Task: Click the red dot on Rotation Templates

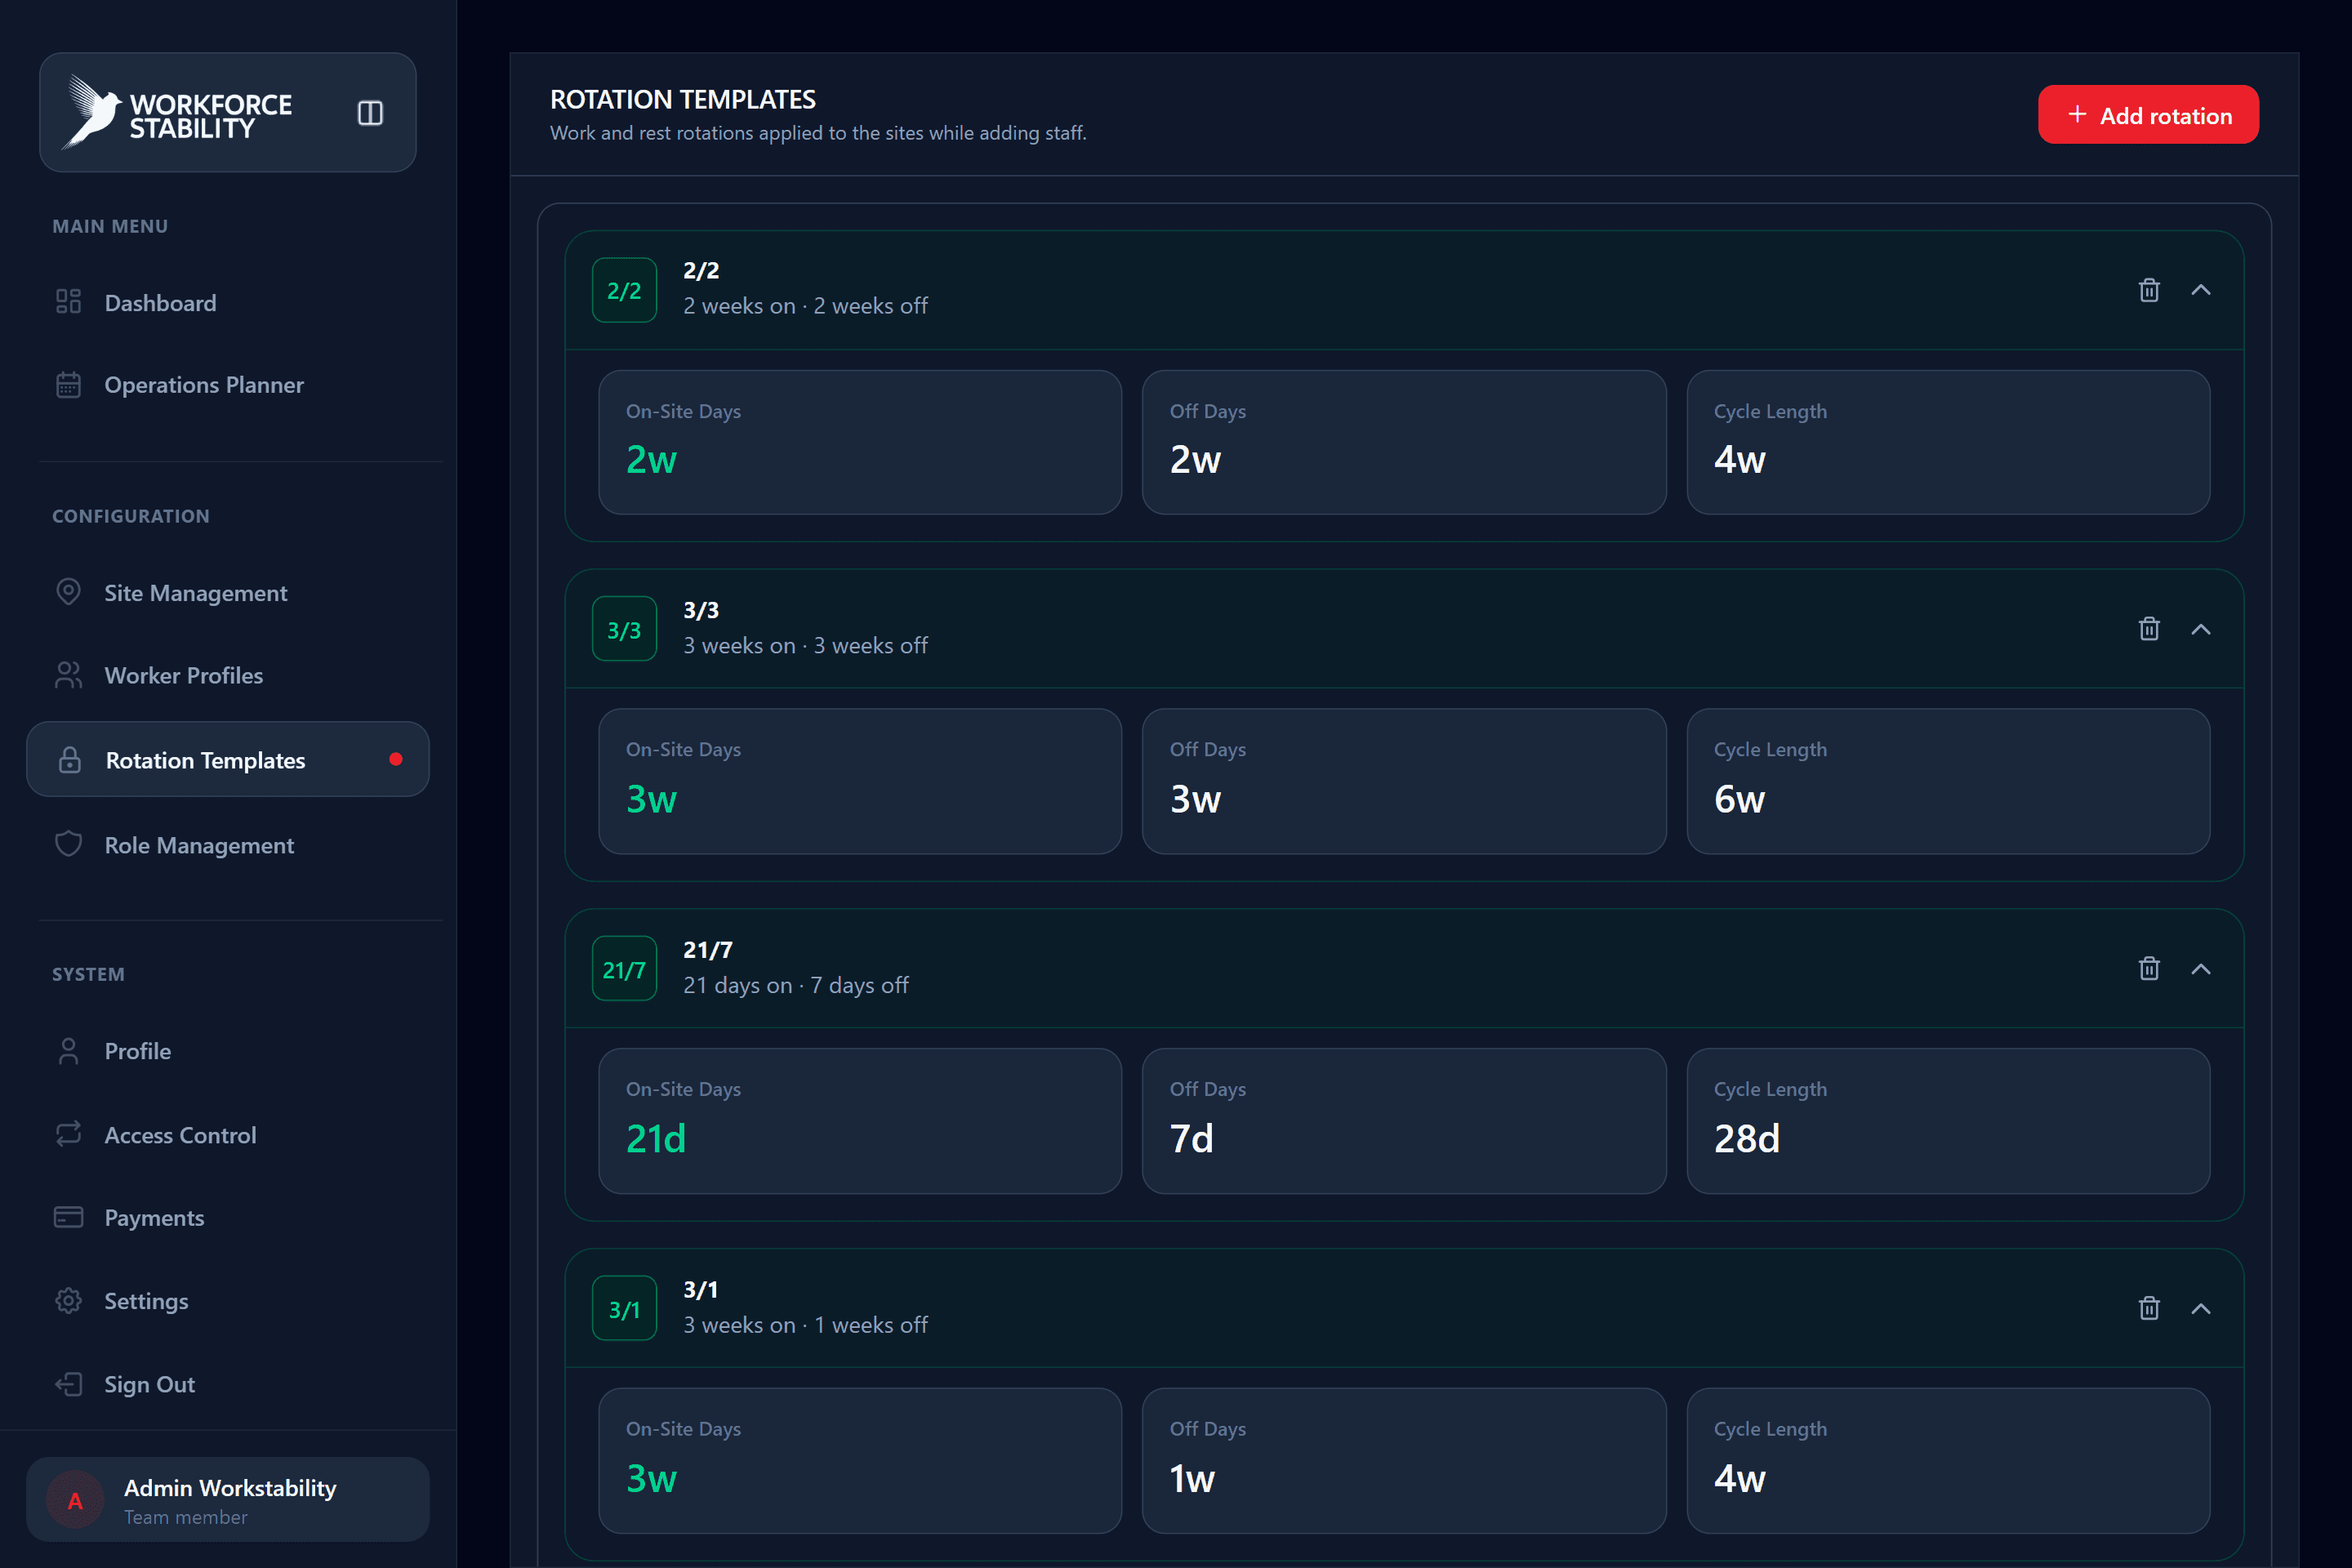Action: point(396,759)
